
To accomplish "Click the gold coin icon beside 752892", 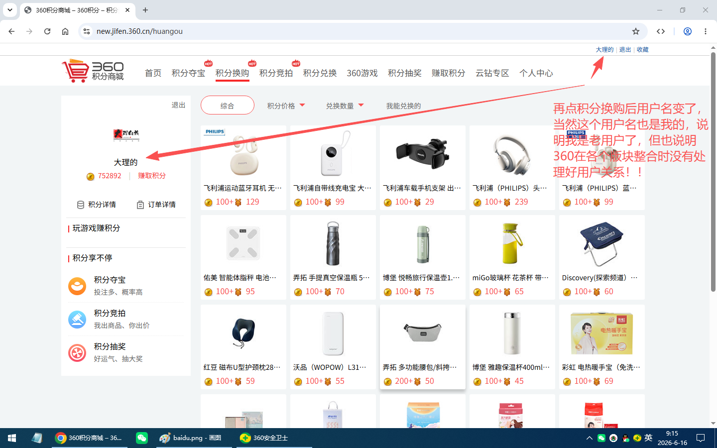I will (90, 176).
